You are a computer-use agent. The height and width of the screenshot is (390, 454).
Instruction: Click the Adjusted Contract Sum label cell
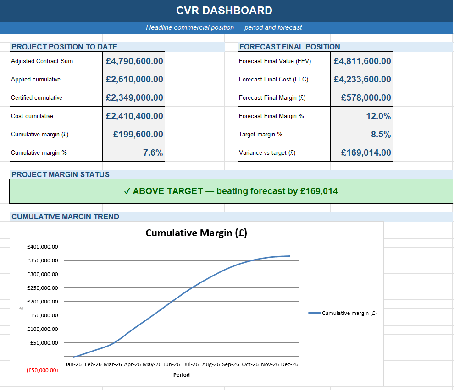(56, 61)
